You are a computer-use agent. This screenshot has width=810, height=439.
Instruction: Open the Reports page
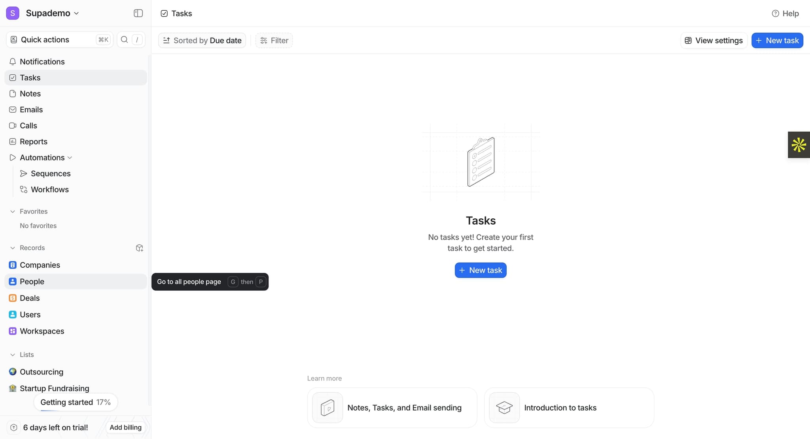(x=33, y=142)
